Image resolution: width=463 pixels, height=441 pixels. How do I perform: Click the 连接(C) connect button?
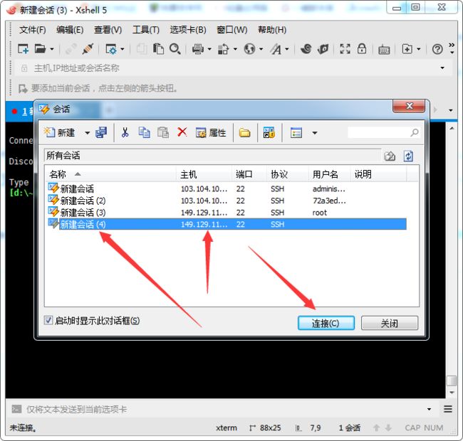pos(326,323)
